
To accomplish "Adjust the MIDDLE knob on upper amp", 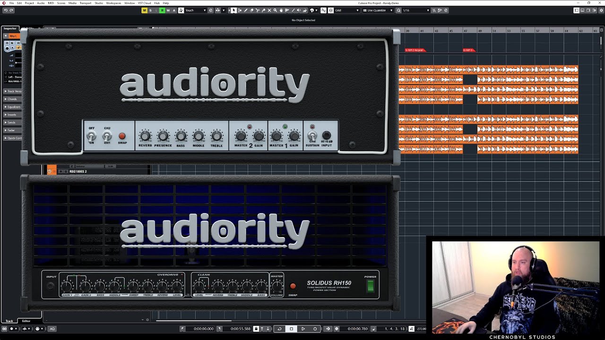I will click(199, 136).
